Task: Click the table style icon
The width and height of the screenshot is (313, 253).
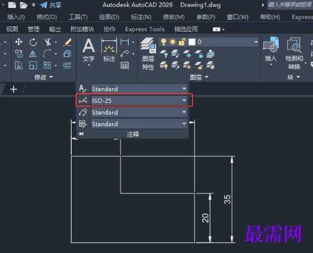Action: point(83,124)
